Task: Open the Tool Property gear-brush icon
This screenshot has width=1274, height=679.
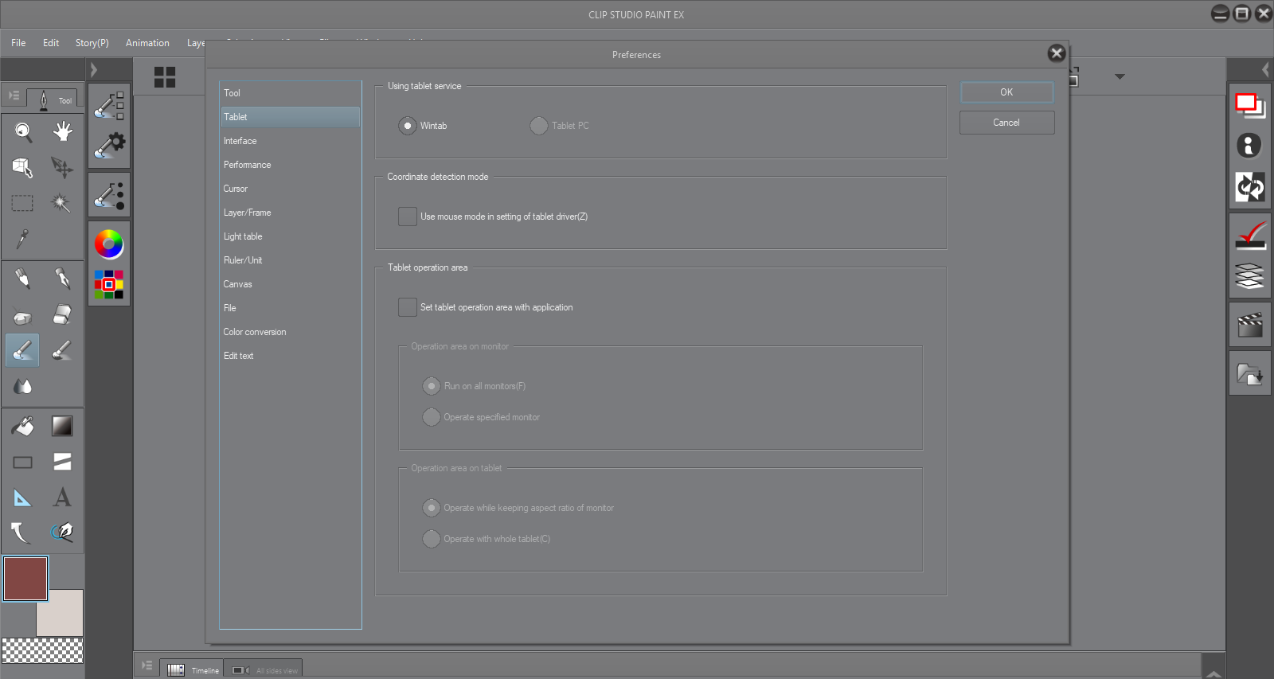Action: pyautogui.click(x=109, y=146)
